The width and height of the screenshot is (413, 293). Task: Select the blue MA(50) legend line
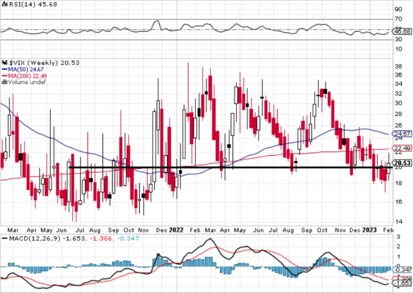pos(4,69)
